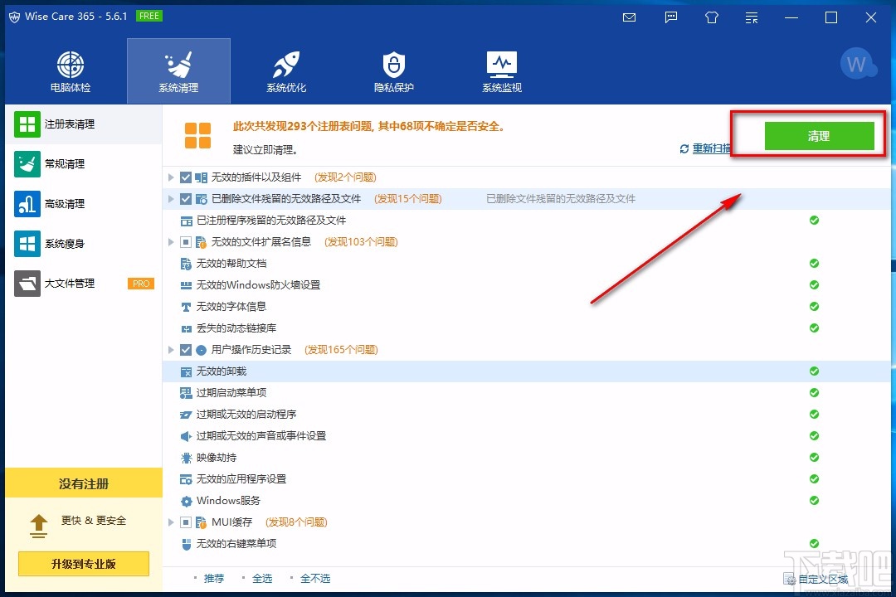This screenshot has width=896, height=597.
Task: Select 映像劫持 row text
Action: click(217, 458)
